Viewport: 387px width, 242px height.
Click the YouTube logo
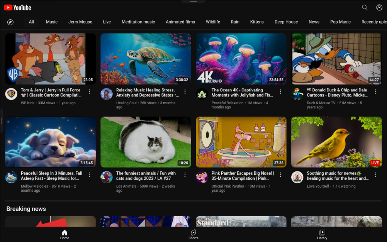tap(18, 7)
